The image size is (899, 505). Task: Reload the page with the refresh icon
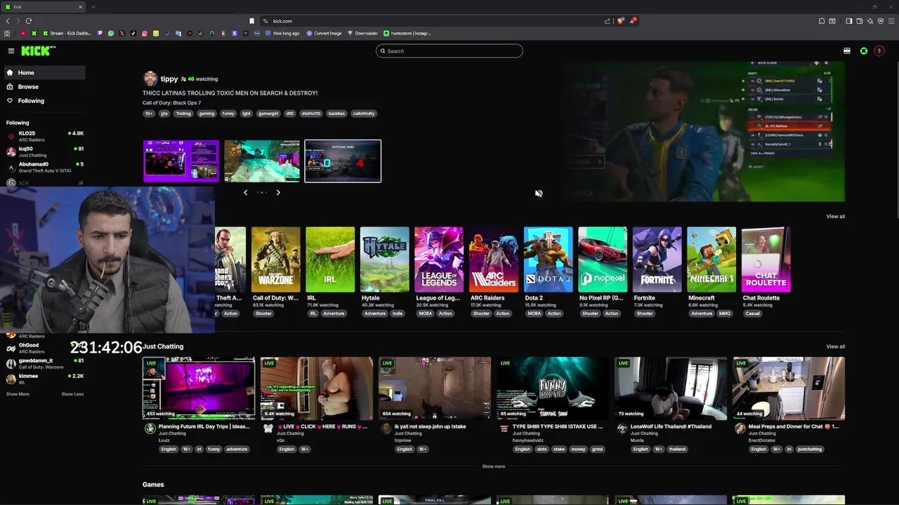click(28, 21)
